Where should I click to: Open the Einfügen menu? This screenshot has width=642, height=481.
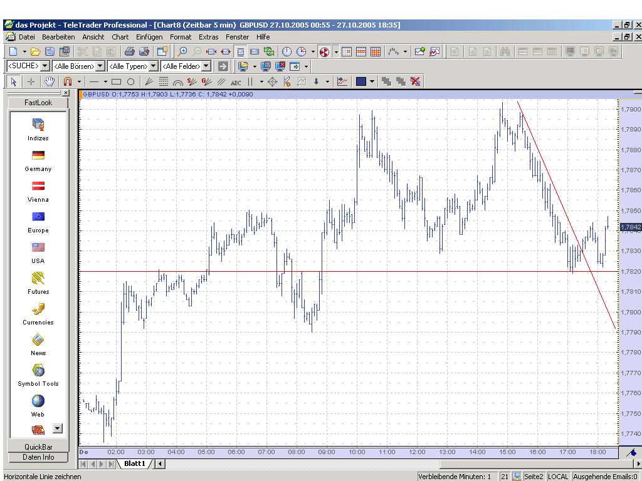(x=149, y=37)
